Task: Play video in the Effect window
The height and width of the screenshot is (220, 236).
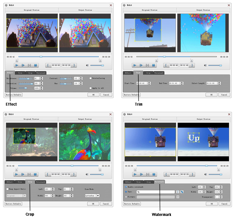Action: 17,65
